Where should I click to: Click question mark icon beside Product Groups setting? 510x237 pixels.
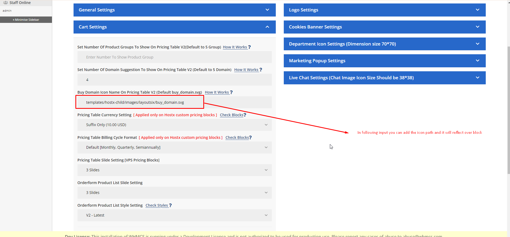249,47
